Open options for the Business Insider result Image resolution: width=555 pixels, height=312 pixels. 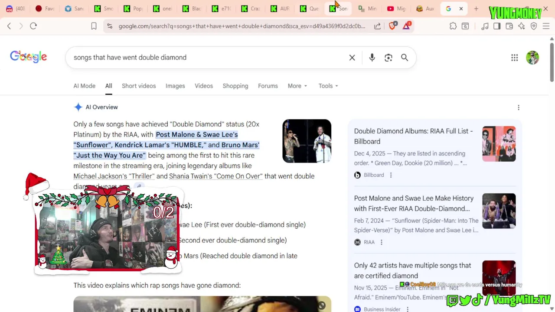tap(408, 309)
